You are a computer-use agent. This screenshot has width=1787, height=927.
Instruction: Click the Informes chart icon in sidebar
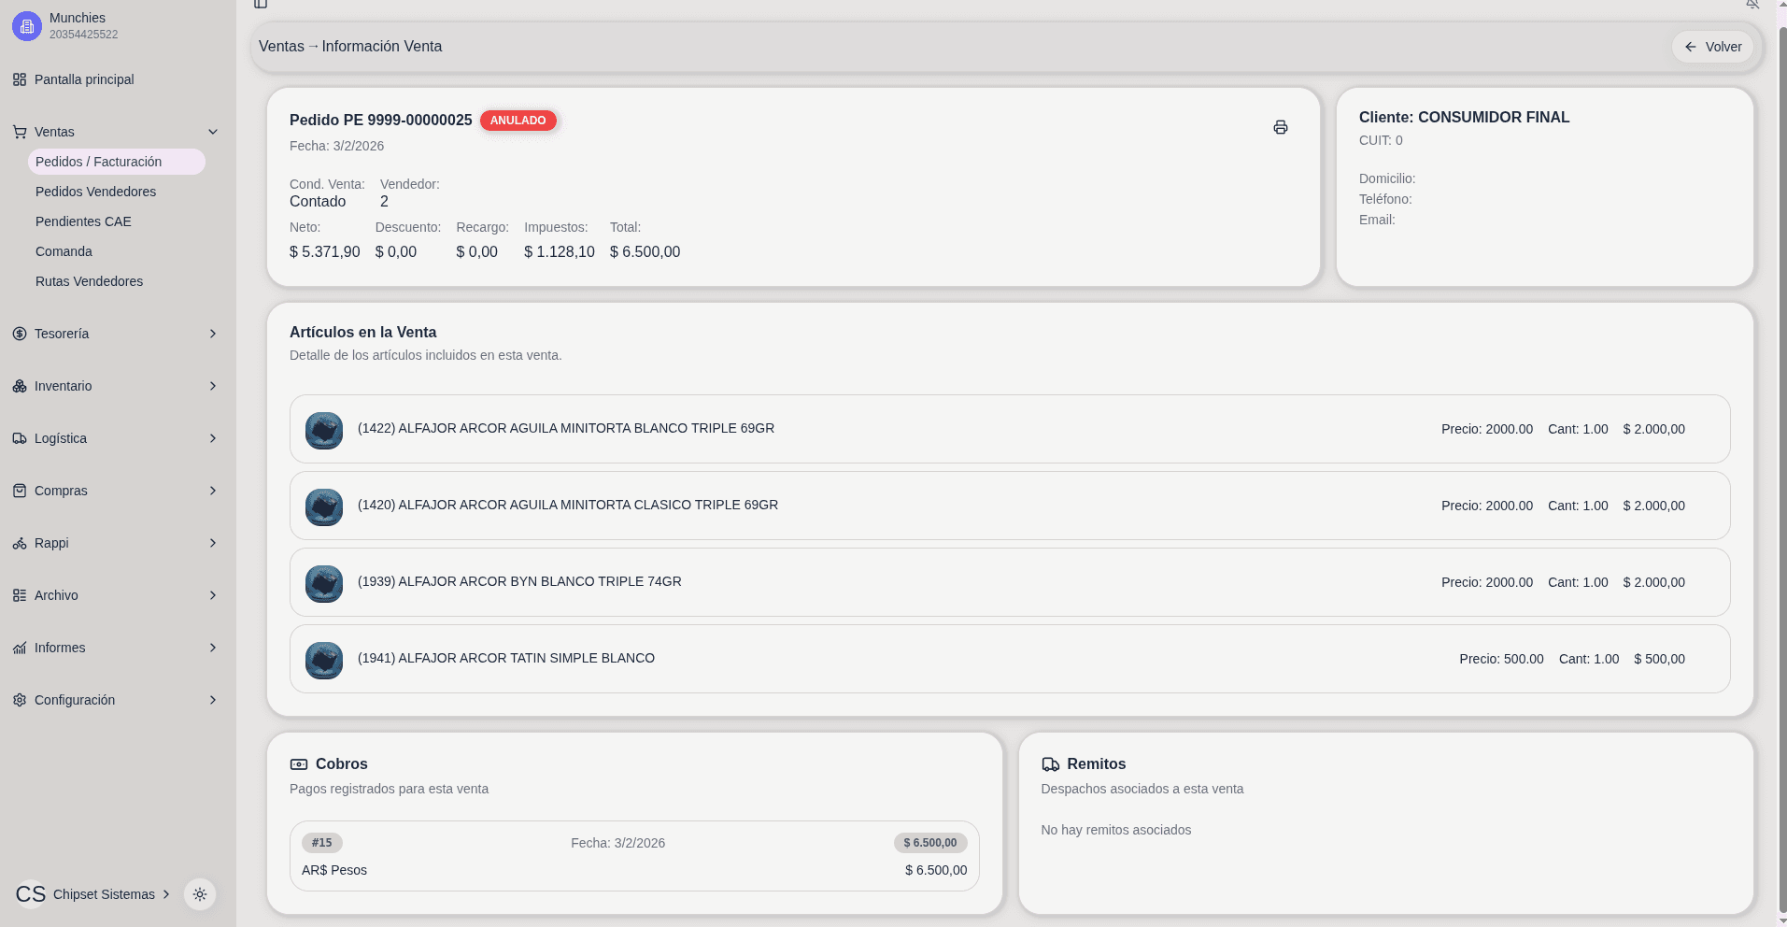[20, 648]
